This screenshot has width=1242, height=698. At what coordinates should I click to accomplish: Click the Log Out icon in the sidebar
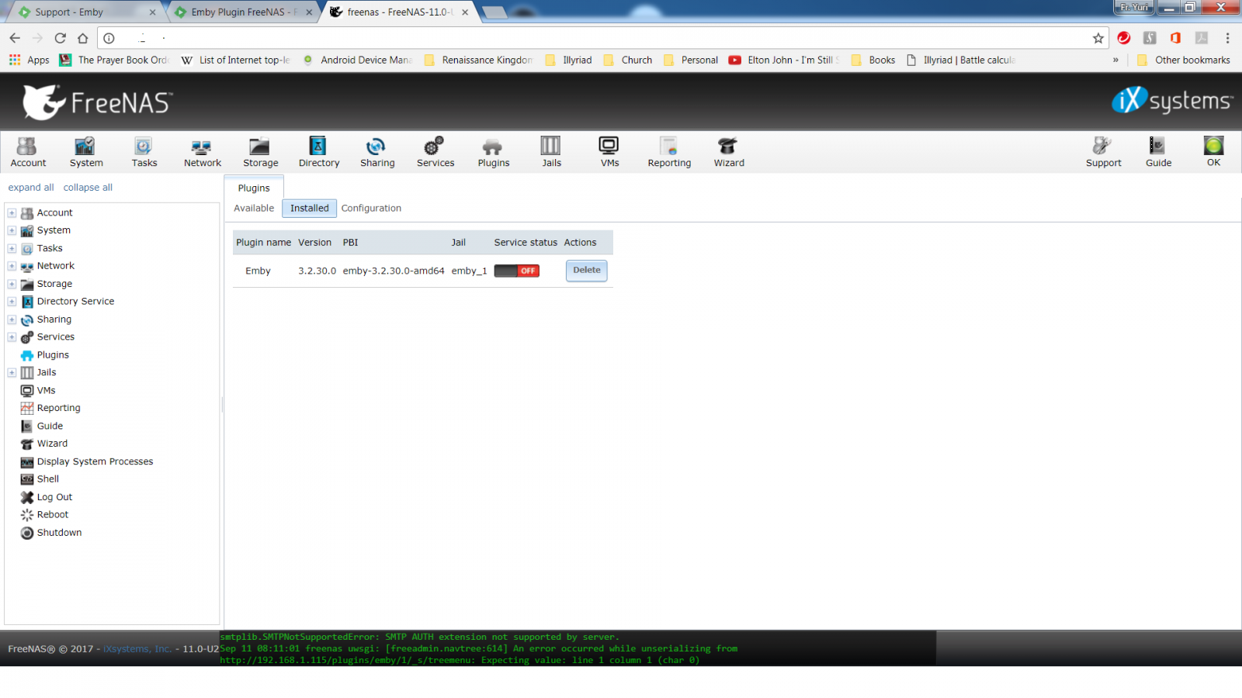click(x=27, y=497)
